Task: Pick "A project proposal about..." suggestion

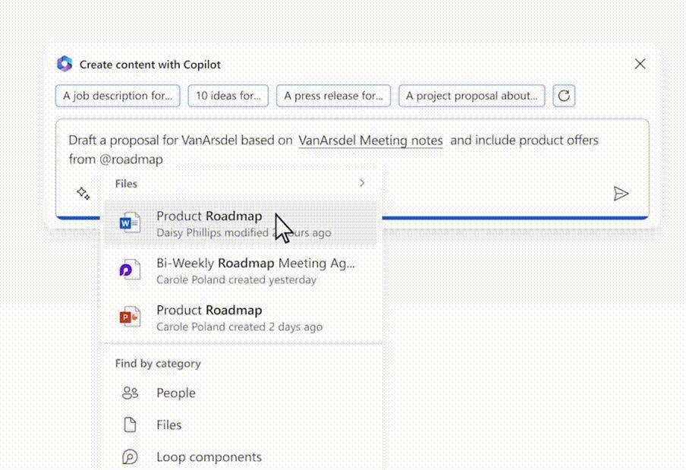Action: point(471,96)
